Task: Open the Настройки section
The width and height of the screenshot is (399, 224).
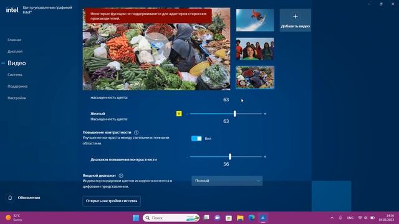Action: coord(17,98)
